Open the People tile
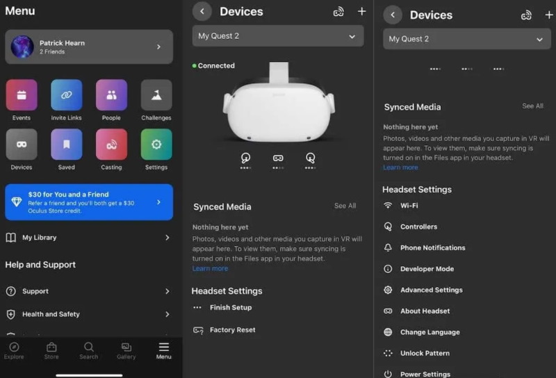 click(x=111, y=95)
